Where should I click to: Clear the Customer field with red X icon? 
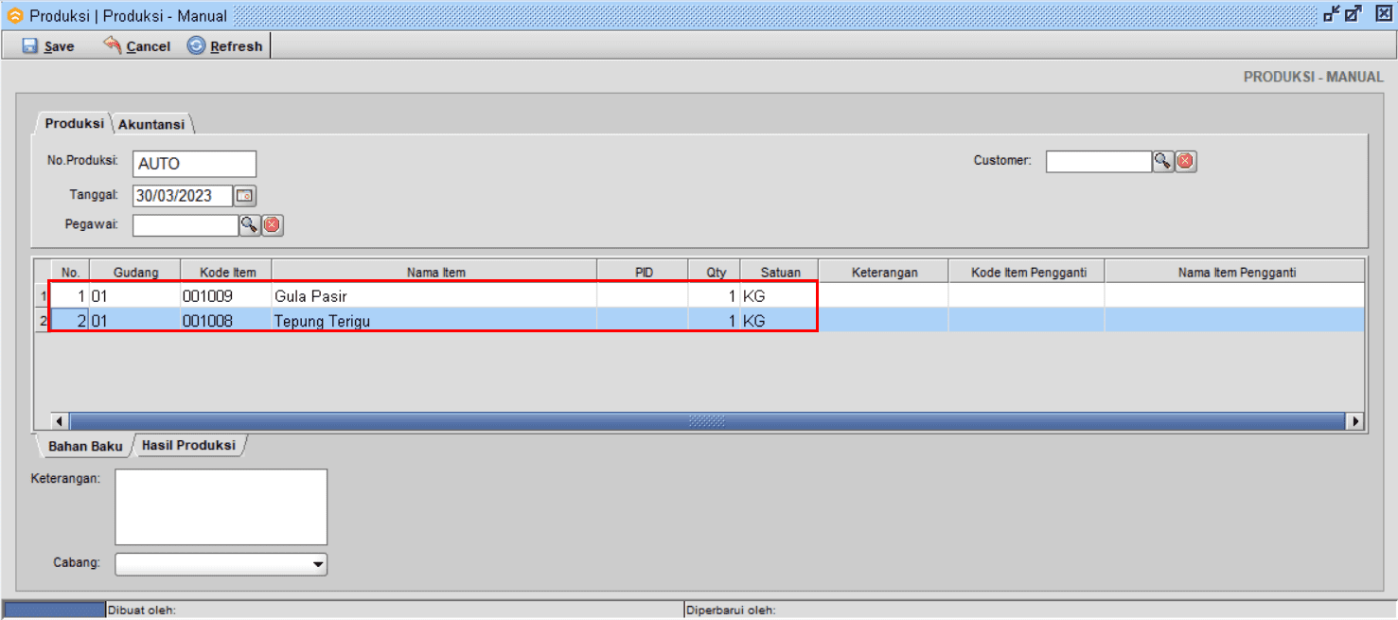coord(1186,161)
